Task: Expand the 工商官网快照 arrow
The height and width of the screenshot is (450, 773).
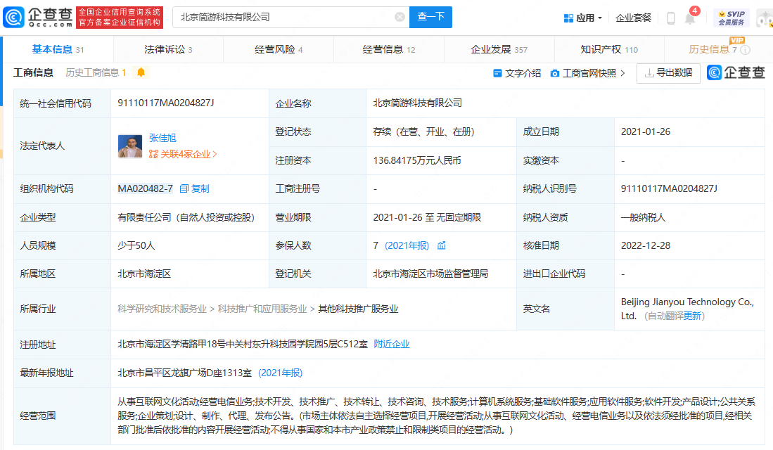Action: point(623,73)
